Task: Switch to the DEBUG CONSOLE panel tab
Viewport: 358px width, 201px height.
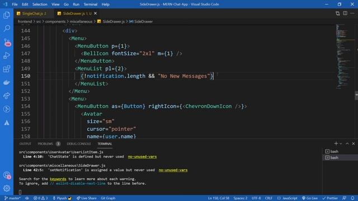Action: 79,144
